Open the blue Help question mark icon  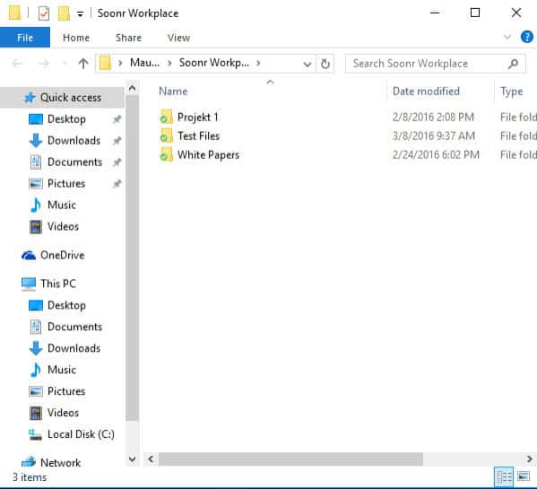coord(527,37)
